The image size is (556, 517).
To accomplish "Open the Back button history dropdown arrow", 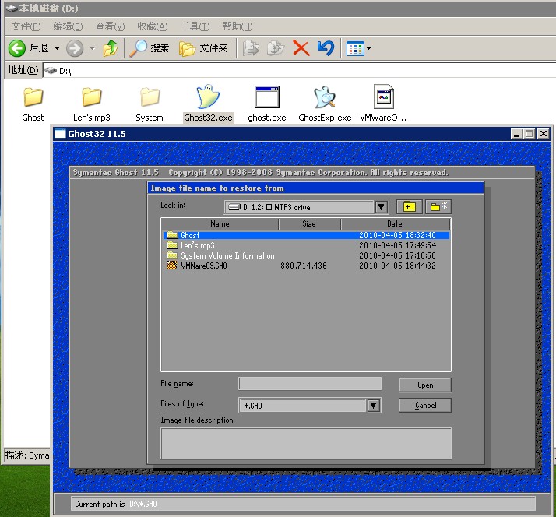I will (57, 48).
